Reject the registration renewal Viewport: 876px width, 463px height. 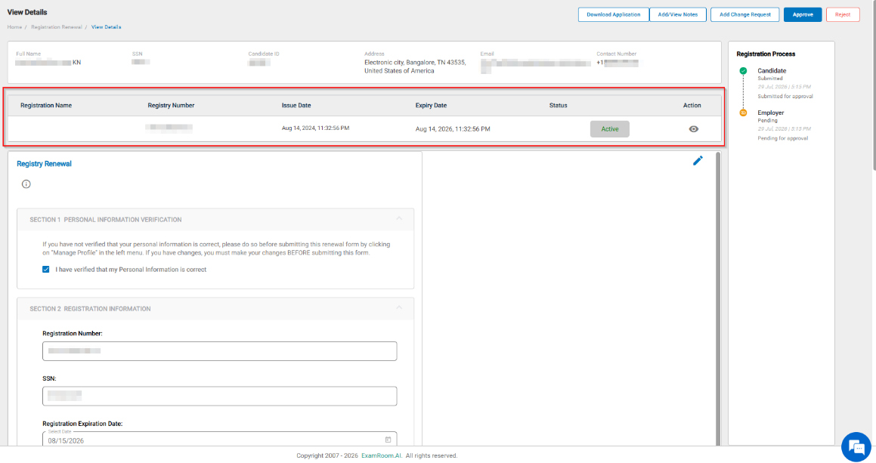pos(843,14)
